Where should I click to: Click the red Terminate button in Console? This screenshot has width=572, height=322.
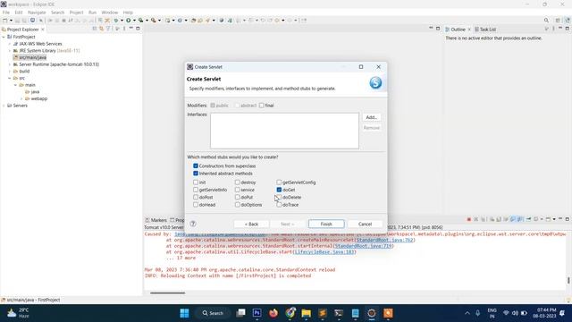point(468,219)
